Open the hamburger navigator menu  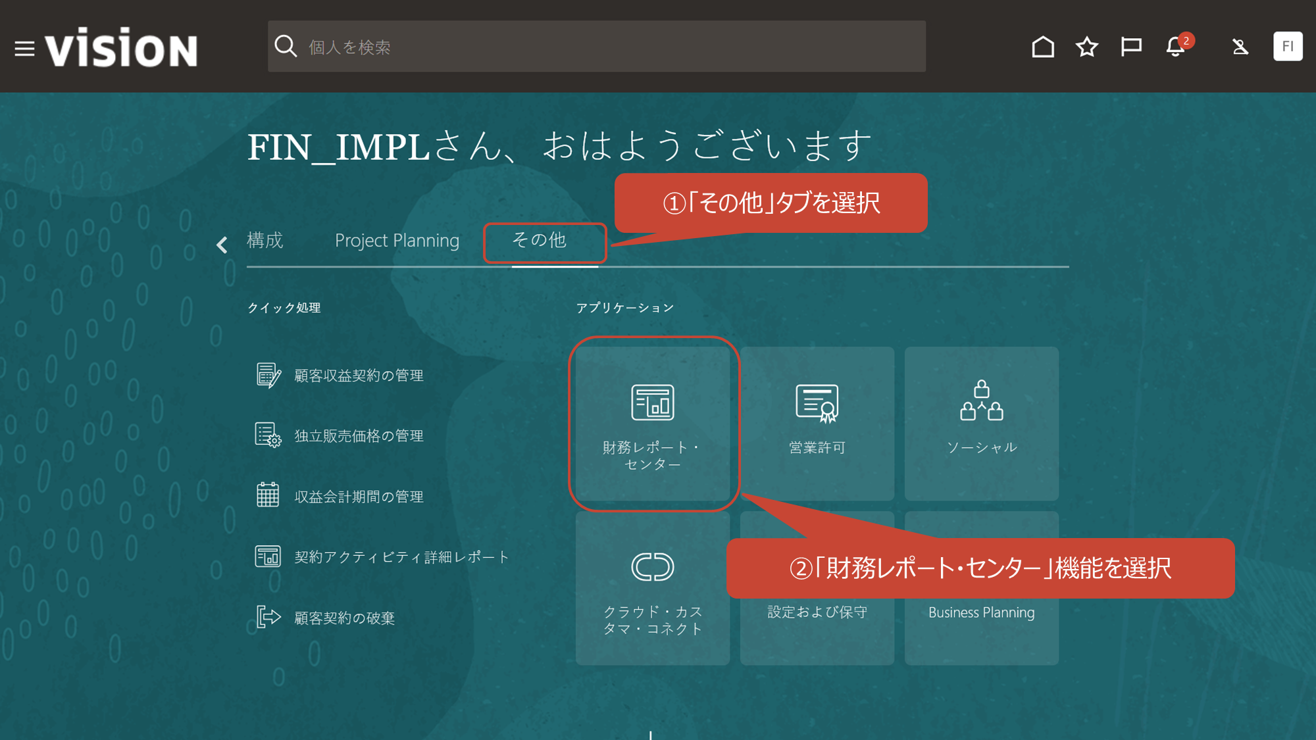(x=24, y=49)
